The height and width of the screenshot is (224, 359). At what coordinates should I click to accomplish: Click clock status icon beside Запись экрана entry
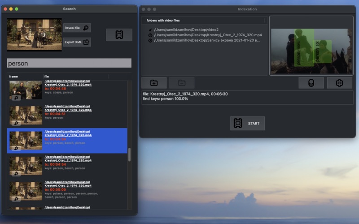[150, 40]
